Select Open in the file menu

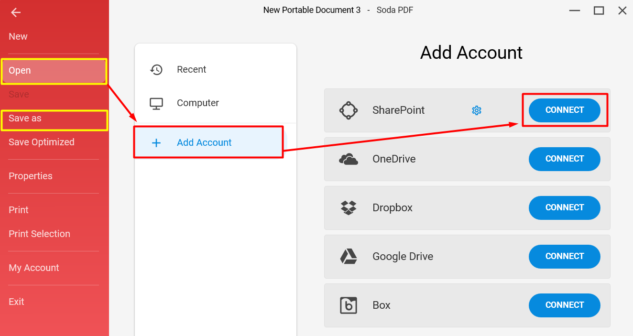pos(54,71)
